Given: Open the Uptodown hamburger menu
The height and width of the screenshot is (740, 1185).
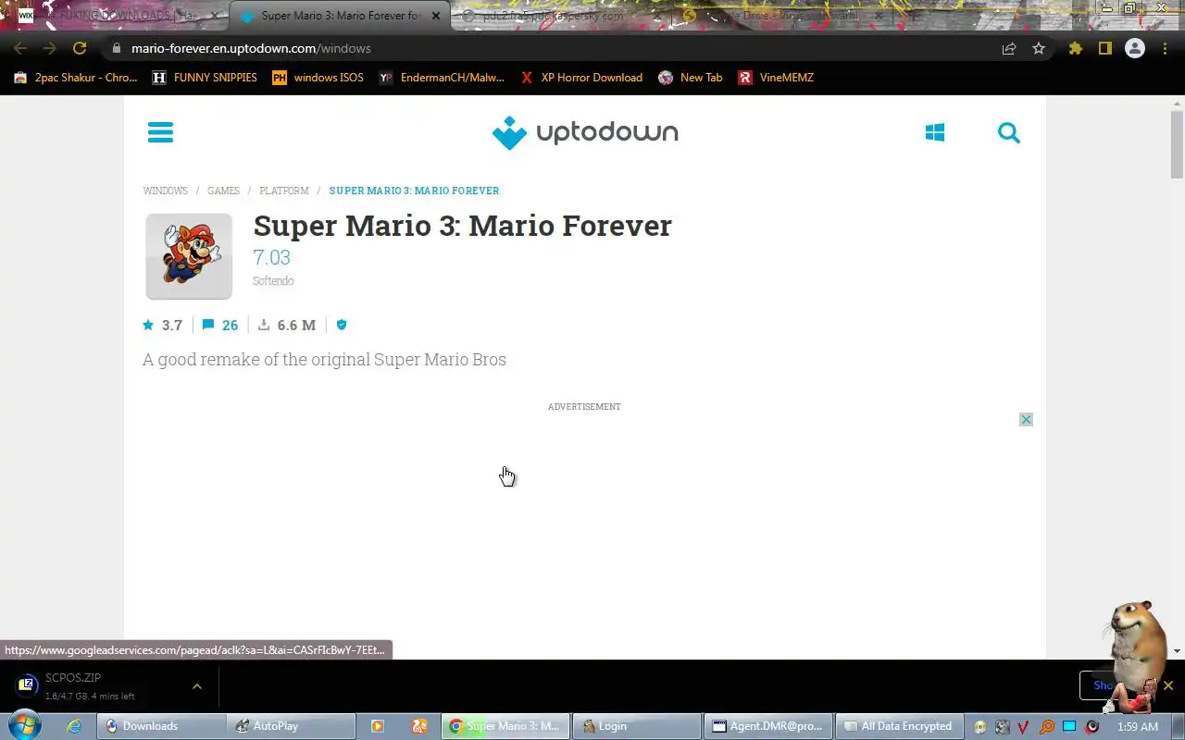Looking at the screenshot, I should click(160, 132).
